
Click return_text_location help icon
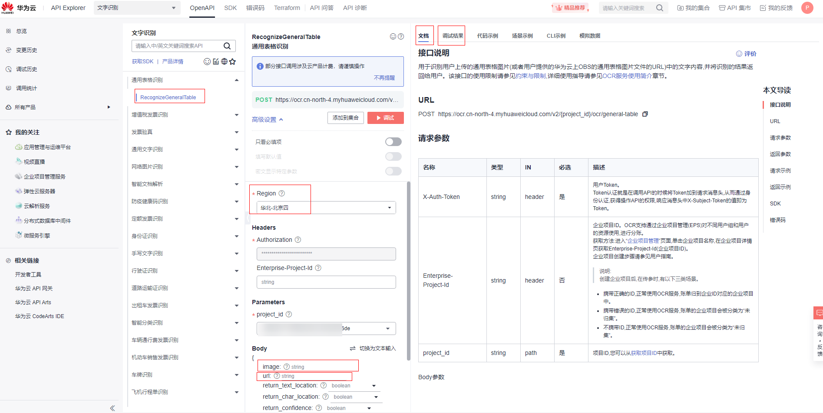324,385
